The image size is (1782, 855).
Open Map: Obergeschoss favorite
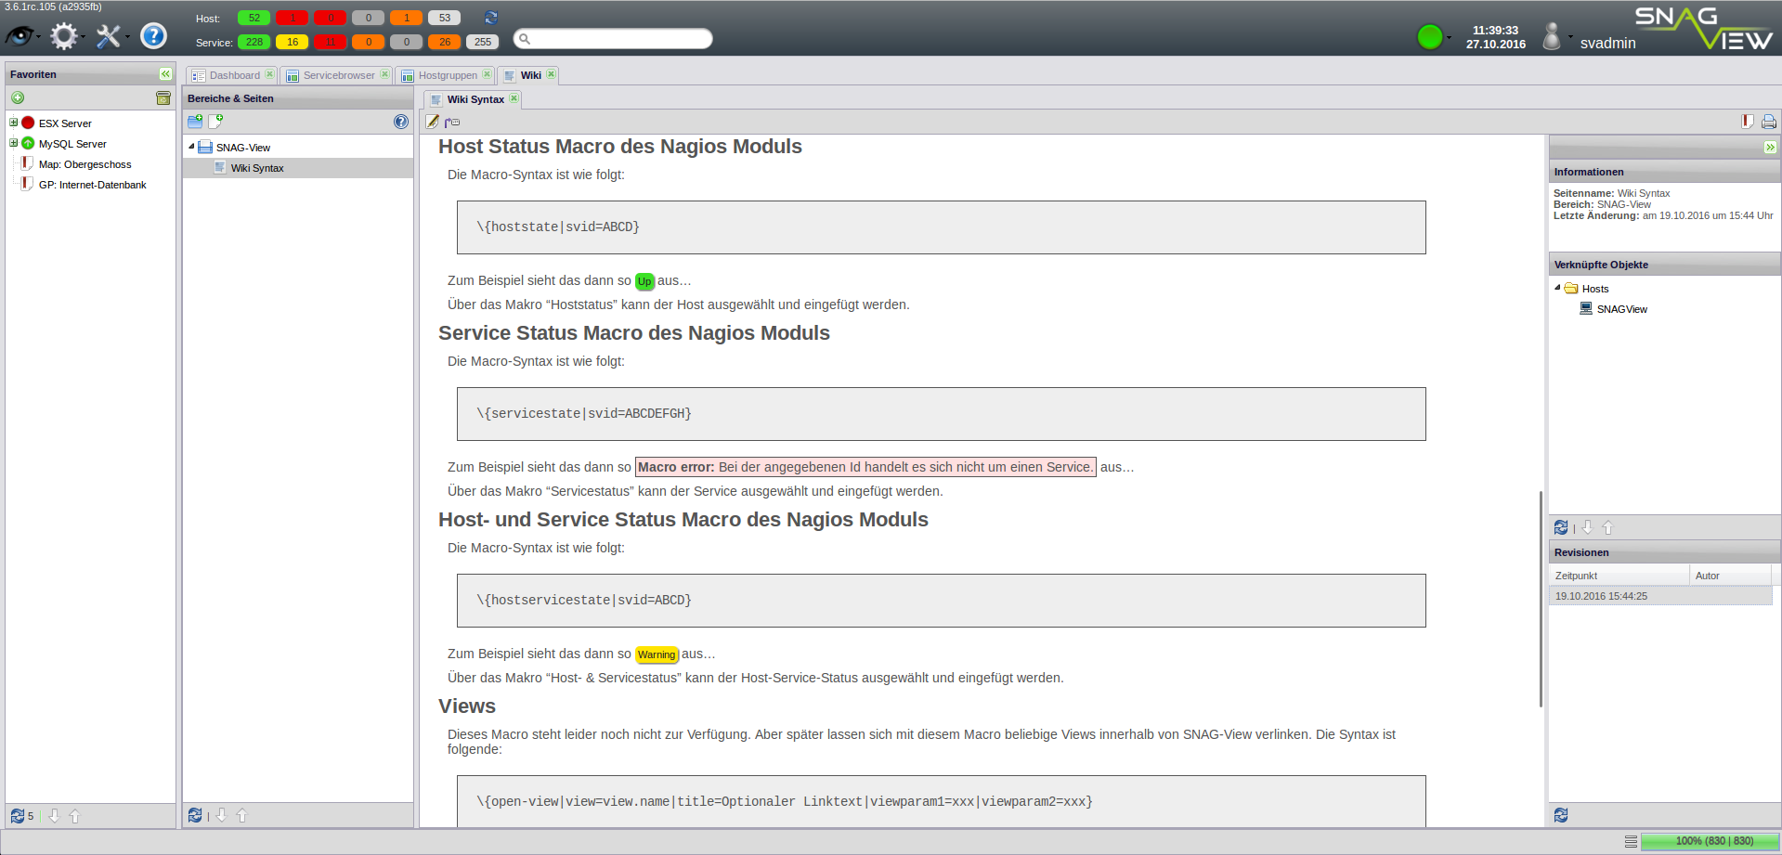tap(85, 164)
